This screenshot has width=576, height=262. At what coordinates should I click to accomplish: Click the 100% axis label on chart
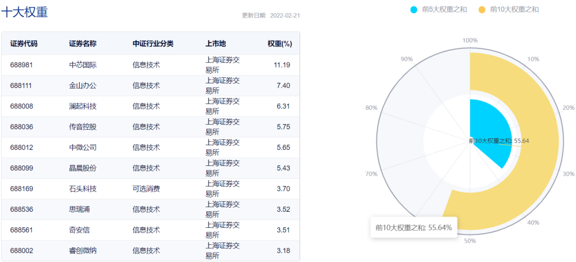(x=470, y=40)
